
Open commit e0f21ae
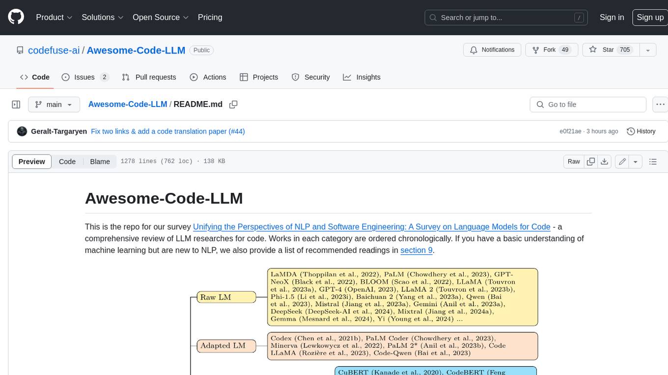570,132
